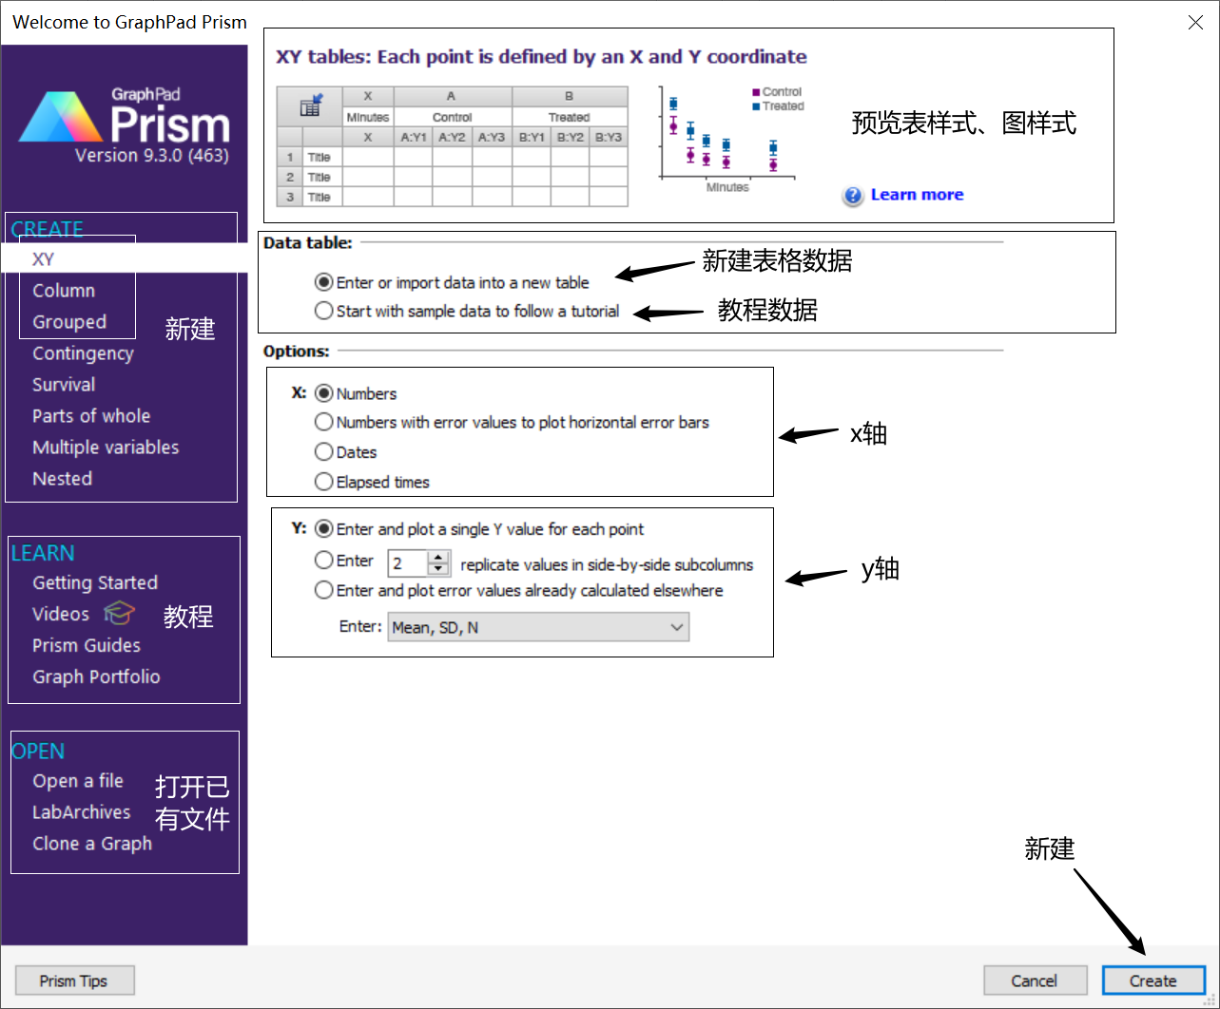Increment replicate values using the up arrow

click(x=438, y=557)
